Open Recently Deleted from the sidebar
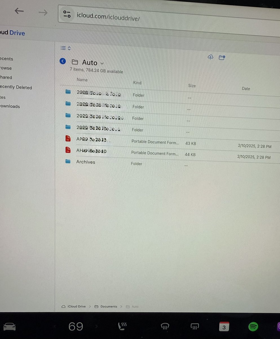280x339 pixels. [x=16, y=87]
